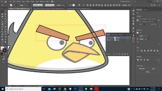
Task: Click the Recolor button
Action: click(148, 72)
